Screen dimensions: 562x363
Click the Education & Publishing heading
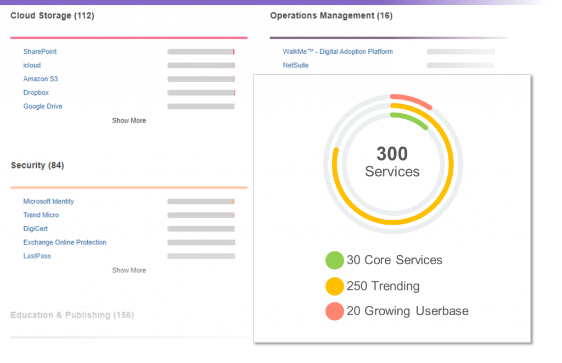(72, 315)
